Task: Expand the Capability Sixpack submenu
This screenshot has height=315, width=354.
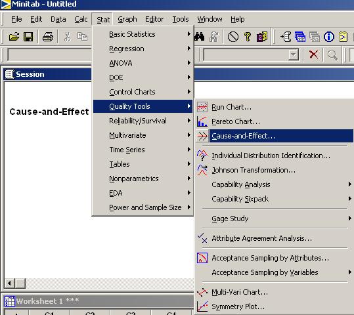Action: pyautogui.click(x=275, y=199)
